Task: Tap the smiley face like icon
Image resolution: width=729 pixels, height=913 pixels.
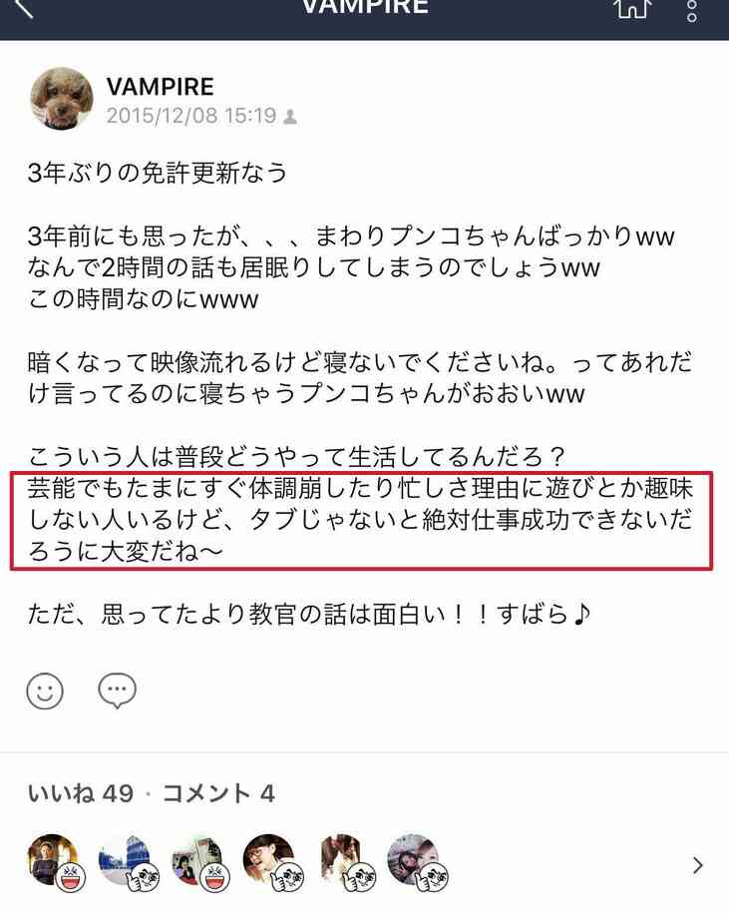Action: (x=45, y=690)
